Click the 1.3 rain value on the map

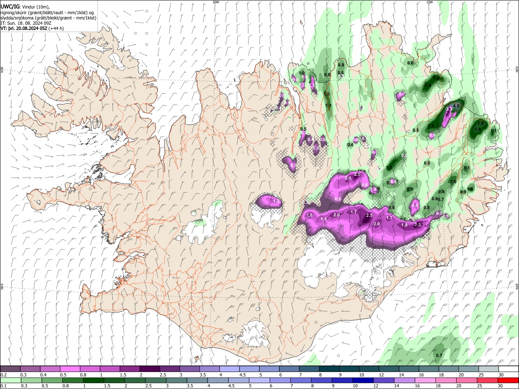[x=389, y=167]
